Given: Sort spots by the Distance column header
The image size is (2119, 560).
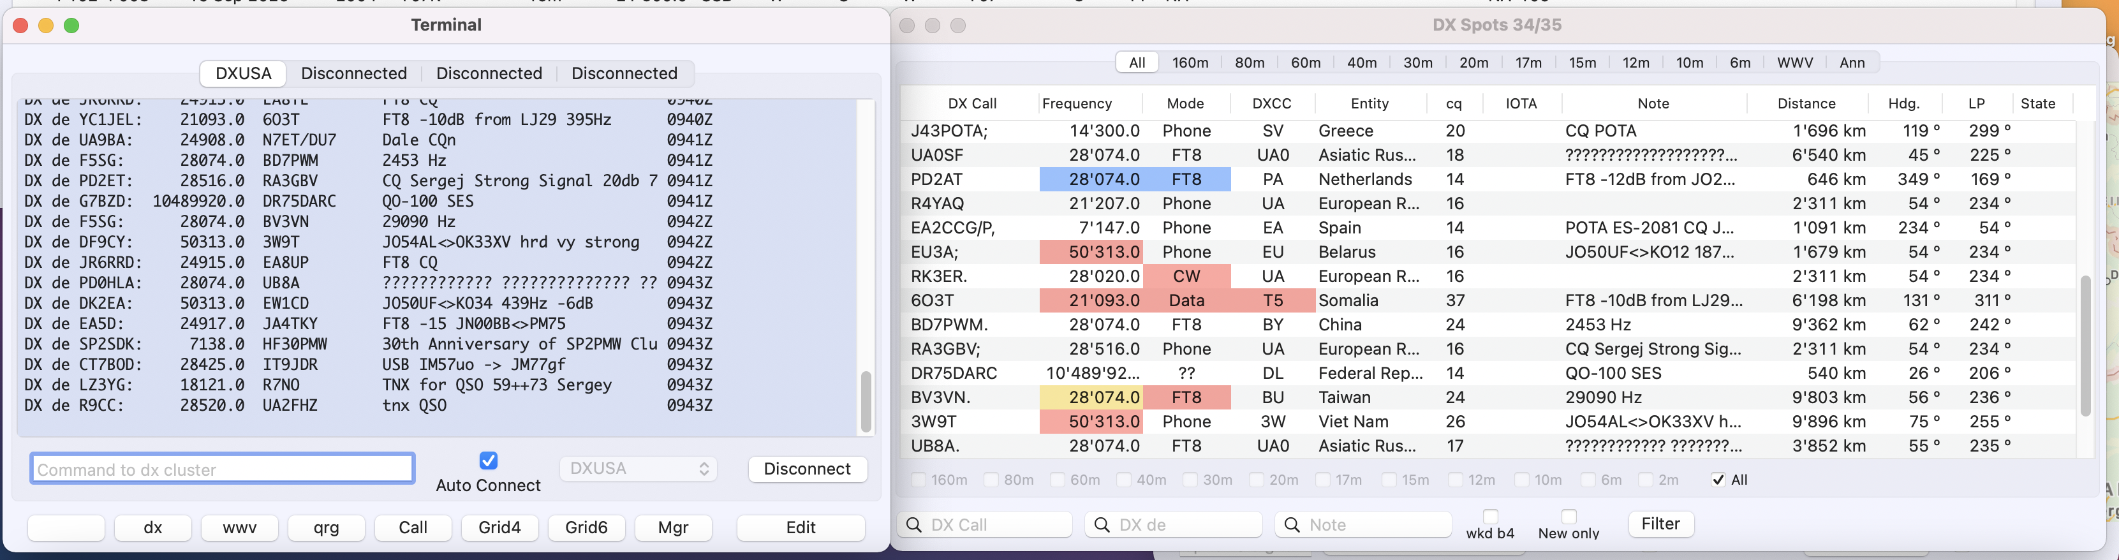Looking at the screenshot, I should pyautogui.click(x=1806, y=103).
